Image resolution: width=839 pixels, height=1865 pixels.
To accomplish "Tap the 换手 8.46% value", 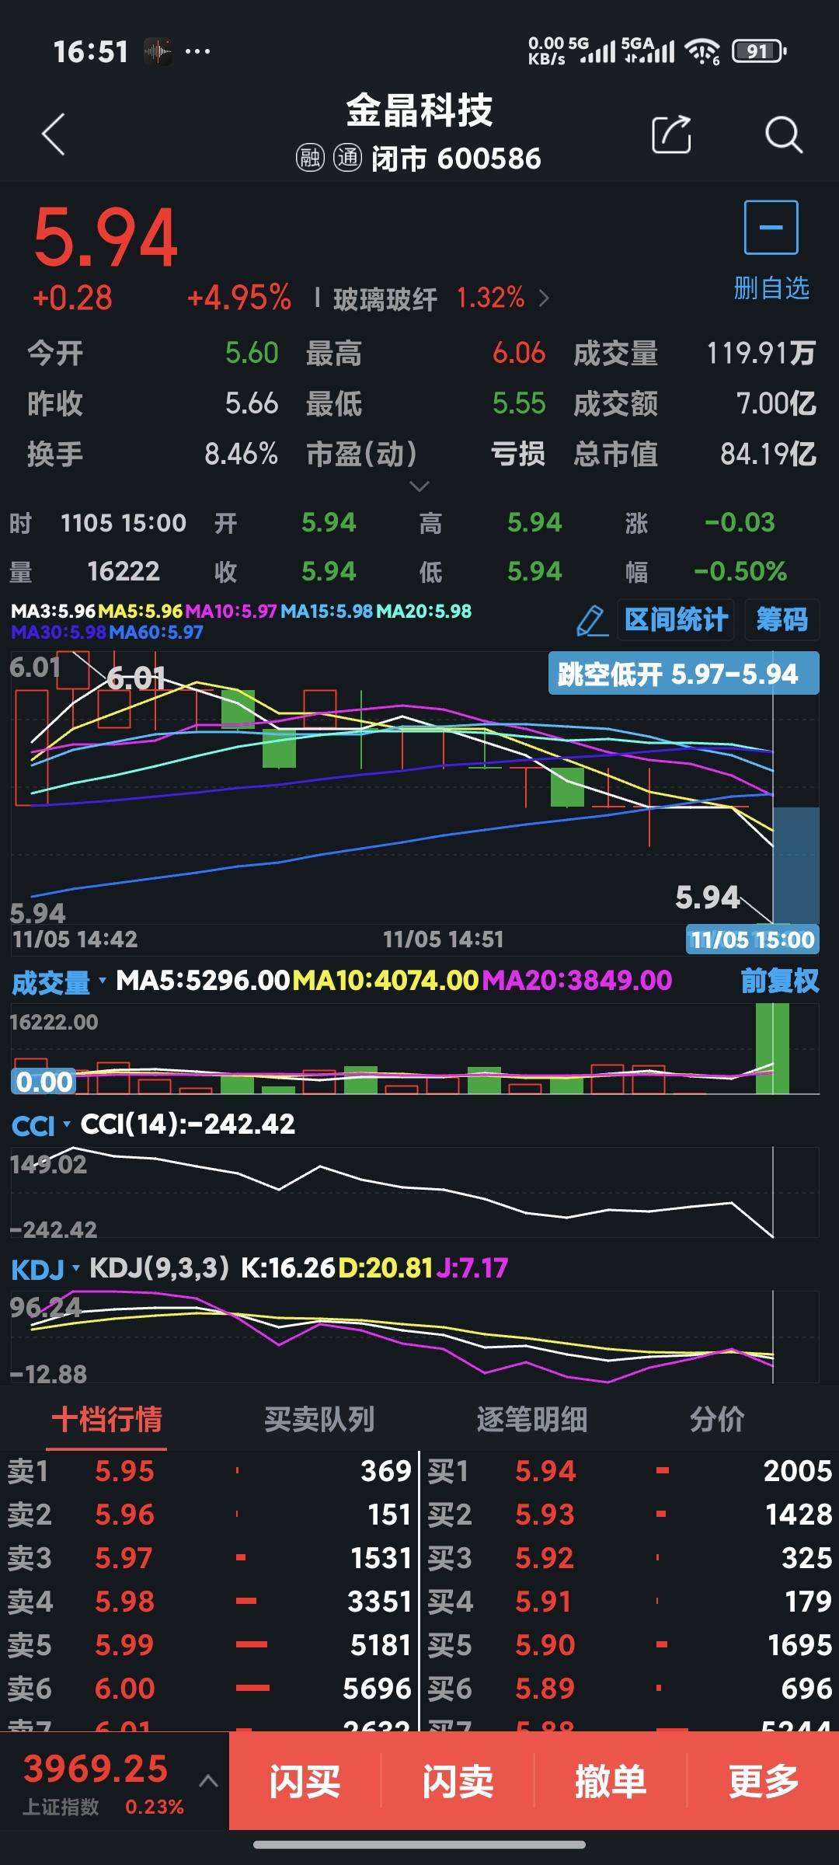I will (241, 454).
